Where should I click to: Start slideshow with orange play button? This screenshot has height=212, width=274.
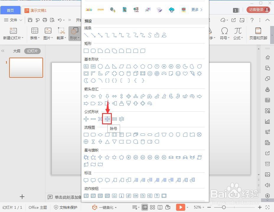pos(181,207)
